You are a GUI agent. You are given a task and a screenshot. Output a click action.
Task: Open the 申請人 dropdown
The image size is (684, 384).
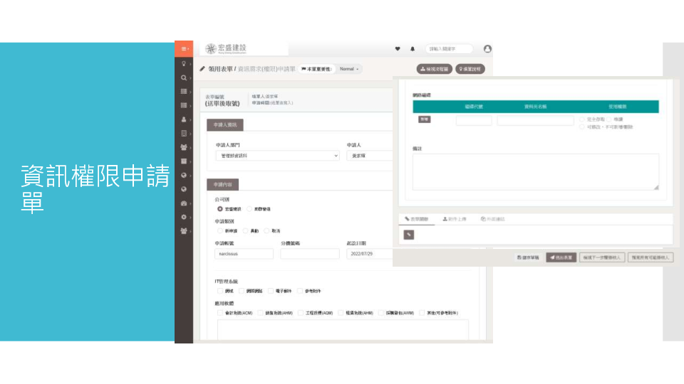pyautogui.click(x=368, y=156)
